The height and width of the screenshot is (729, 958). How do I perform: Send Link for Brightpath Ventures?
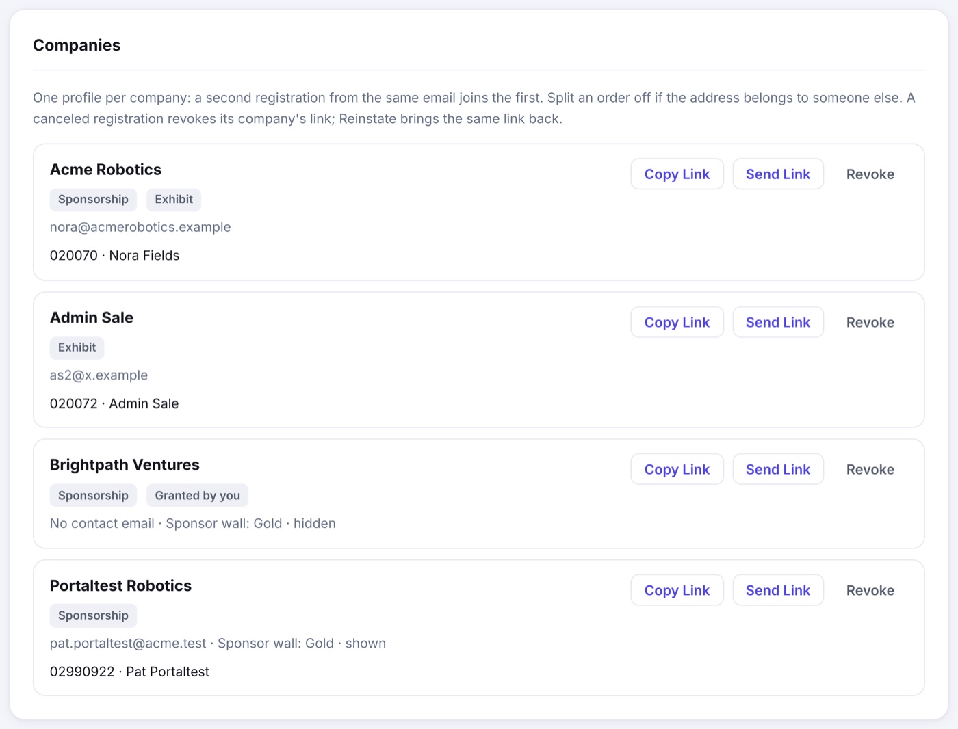pyautogui.click(x=778, y=470)
